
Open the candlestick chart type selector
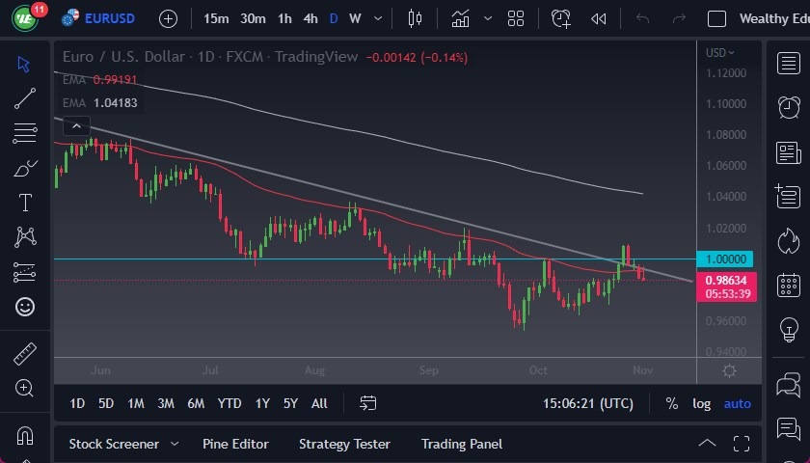[416, 18]
